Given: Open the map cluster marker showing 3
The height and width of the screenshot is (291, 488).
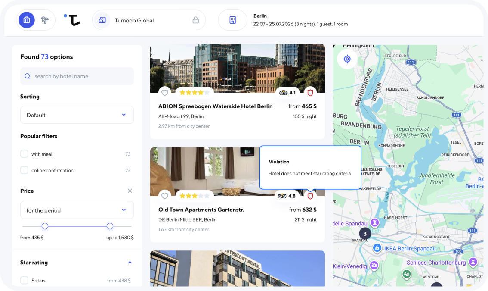Looking at the screenshot, I should [x=365, y=233].
